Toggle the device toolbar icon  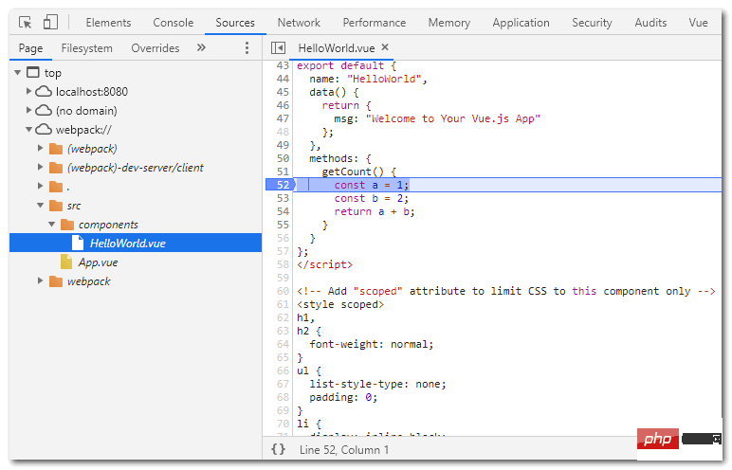click(x=50, y=22)
